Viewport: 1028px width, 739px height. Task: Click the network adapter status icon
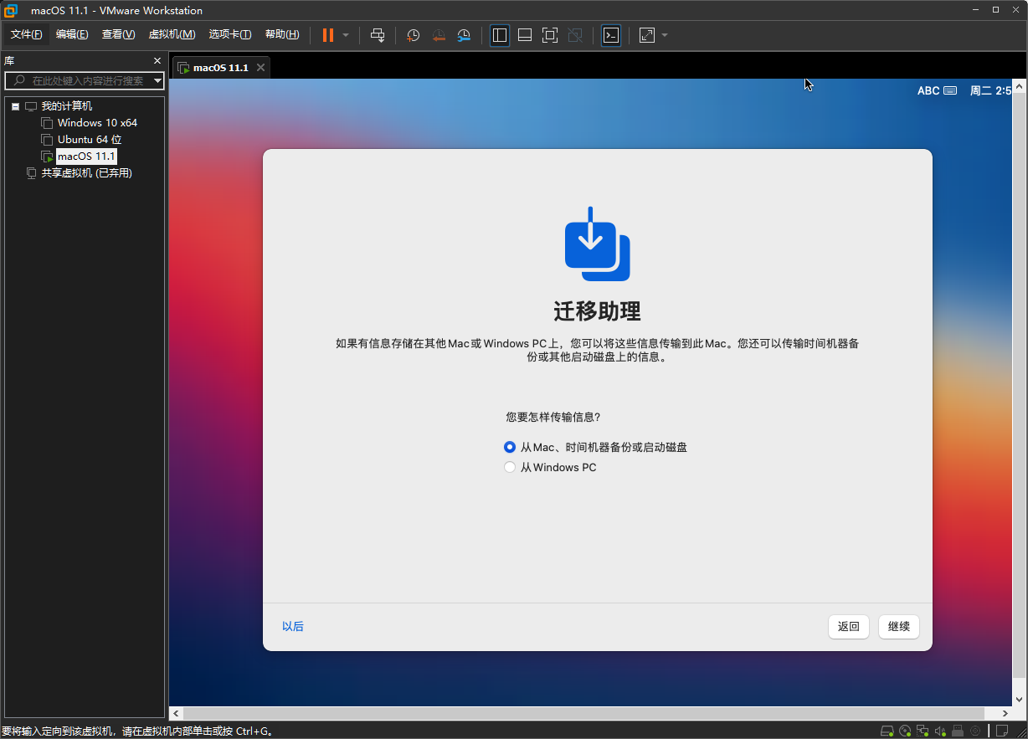tap(923, 731)
